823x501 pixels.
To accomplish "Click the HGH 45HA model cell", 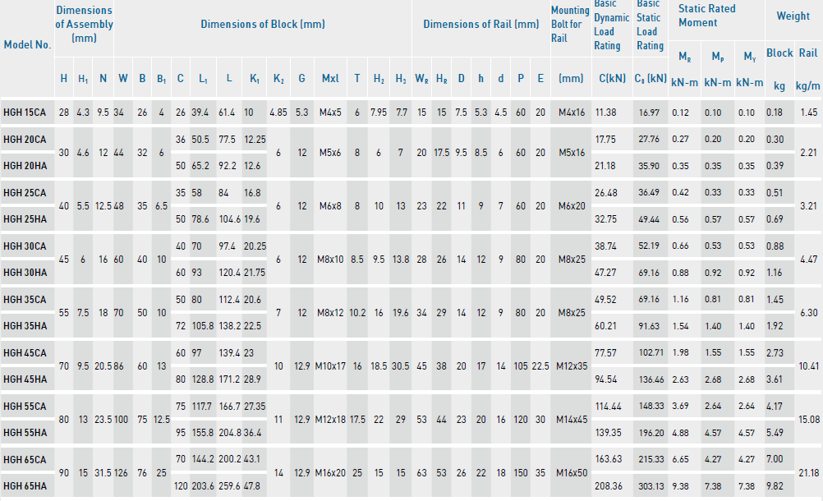I will (25, 379).
